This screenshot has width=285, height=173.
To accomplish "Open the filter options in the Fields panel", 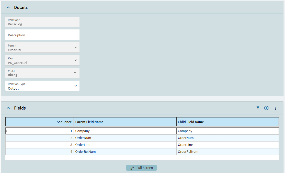I will point(258,108).
